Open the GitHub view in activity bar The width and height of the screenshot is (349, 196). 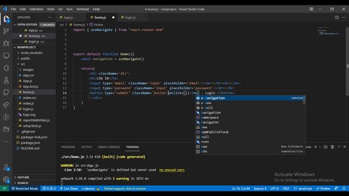(x=6, y=93)
